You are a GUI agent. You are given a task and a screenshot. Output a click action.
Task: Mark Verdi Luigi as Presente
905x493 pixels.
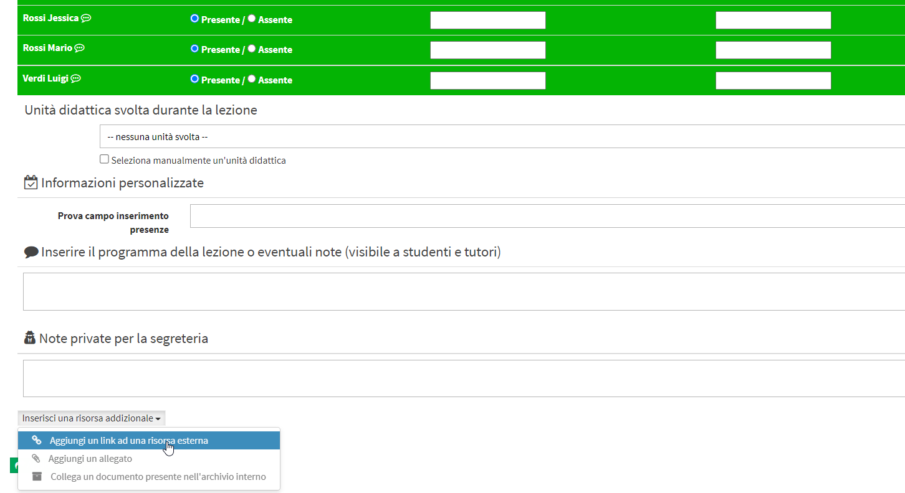point(194,79)
